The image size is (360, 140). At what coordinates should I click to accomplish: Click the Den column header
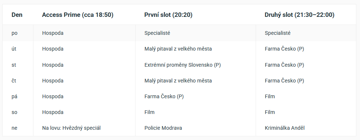17,15
